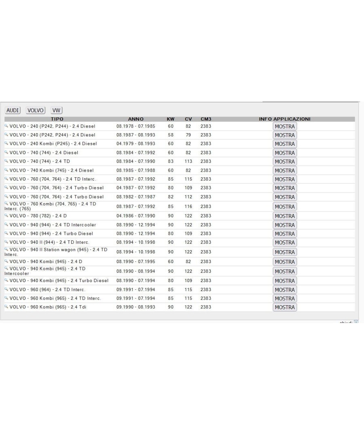364x425 pixels.
Task: Click magnifier icon for 960 Kombi TD Interc.
Action: 6,297
